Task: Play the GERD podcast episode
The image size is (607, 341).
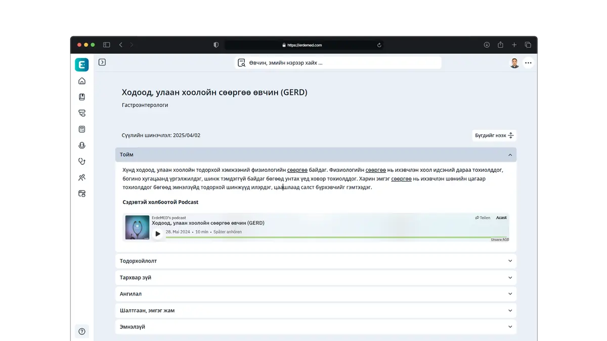Action: [x=158, y=233]
